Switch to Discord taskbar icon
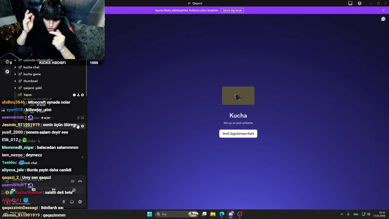Screen dimensions: 389x219 231,214
